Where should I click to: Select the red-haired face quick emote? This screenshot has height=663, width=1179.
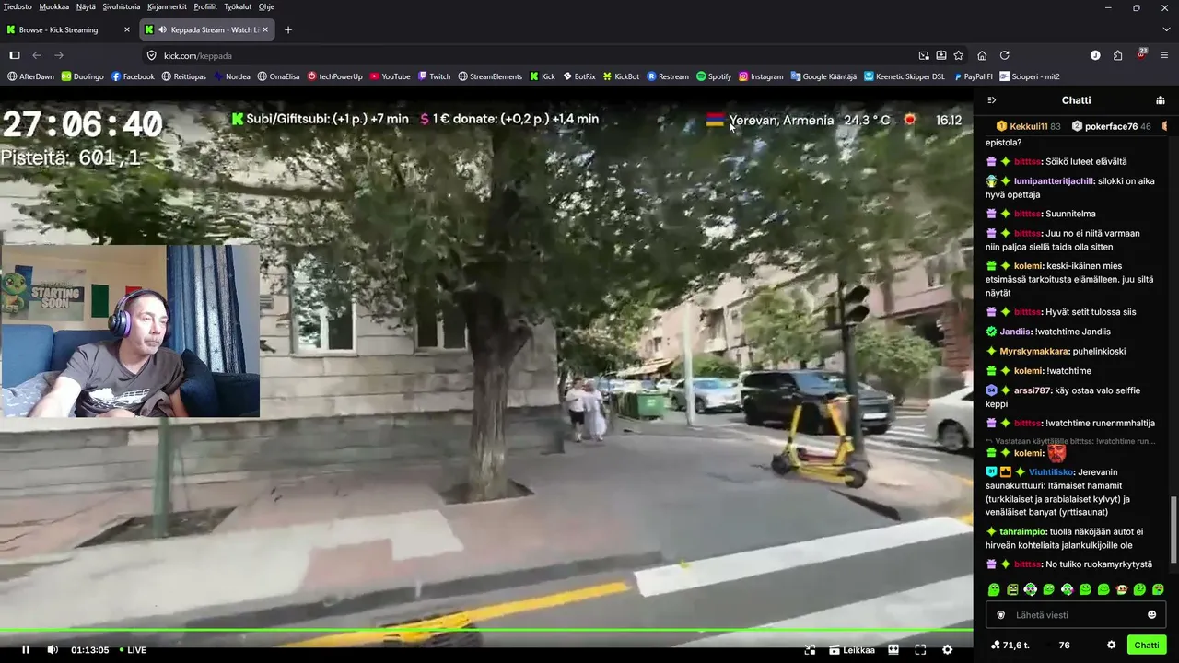coord(1122,589)
